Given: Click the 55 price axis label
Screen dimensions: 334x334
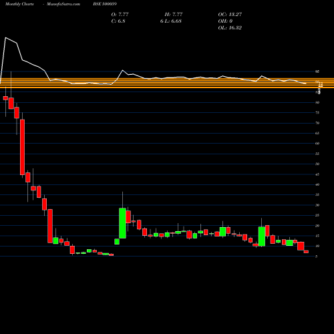Looking at the screenshot, I should 317,154.
